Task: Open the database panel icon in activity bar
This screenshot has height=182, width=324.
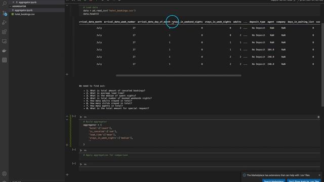Action: (4, 60)
